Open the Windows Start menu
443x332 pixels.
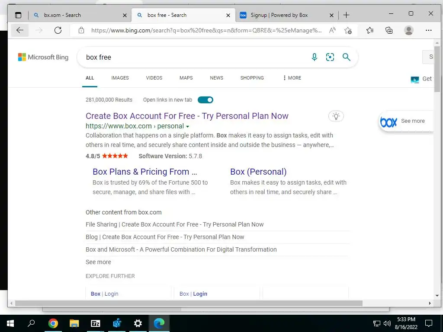coord(10,323)
